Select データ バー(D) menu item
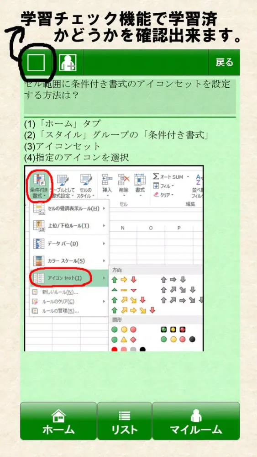This screenshot has width=257, height=457. click(x=69, y=244)
